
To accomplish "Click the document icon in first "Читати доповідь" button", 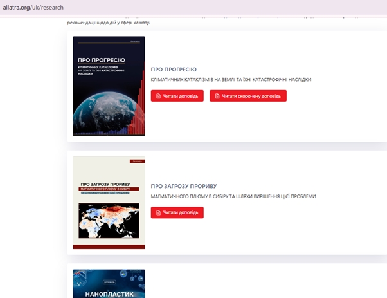I will click(x=158, y=96).
